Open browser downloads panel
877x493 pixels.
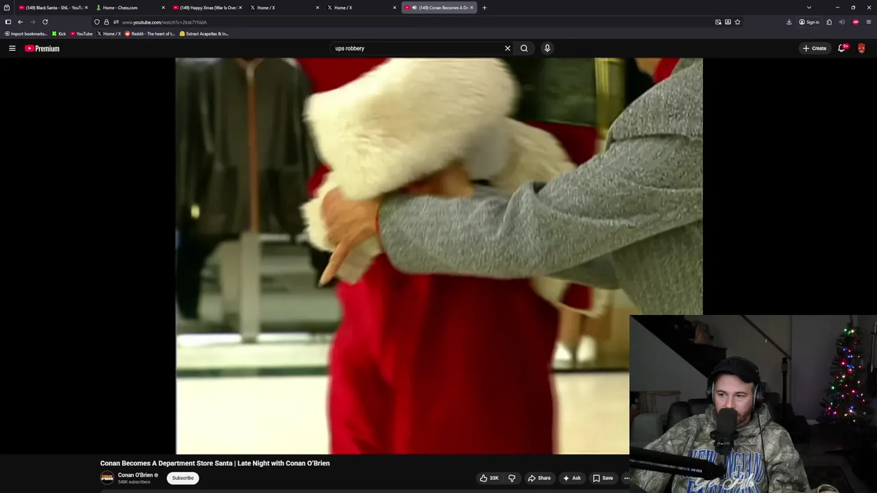click(x=789, y=22)
